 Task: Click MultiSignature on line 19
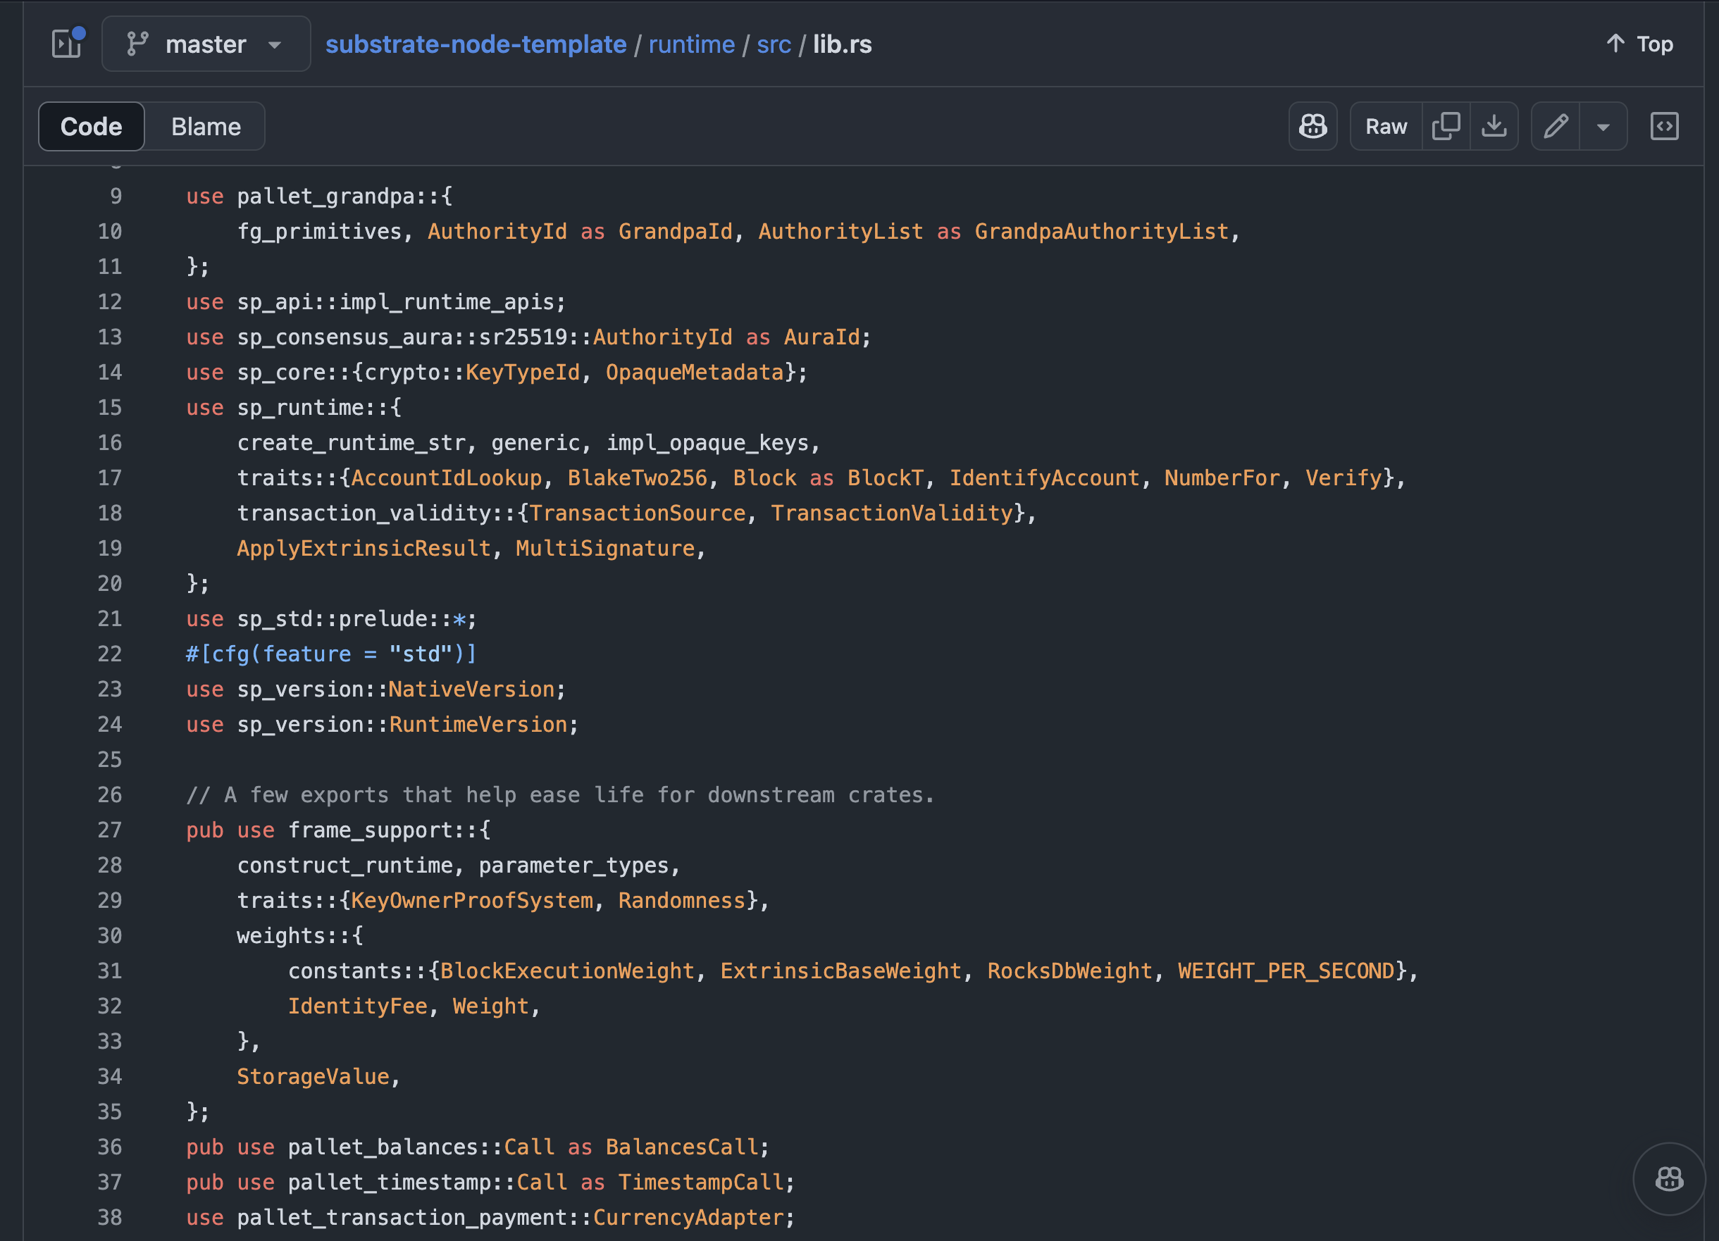point(605,549)
